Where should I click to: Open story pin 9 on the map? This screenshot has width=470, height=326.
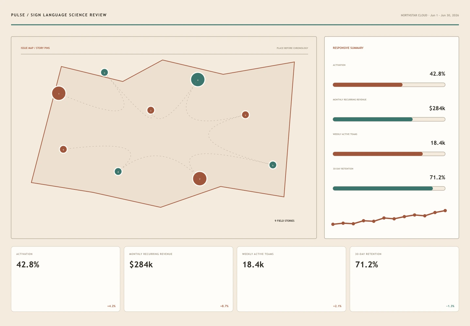click(63, 149)
